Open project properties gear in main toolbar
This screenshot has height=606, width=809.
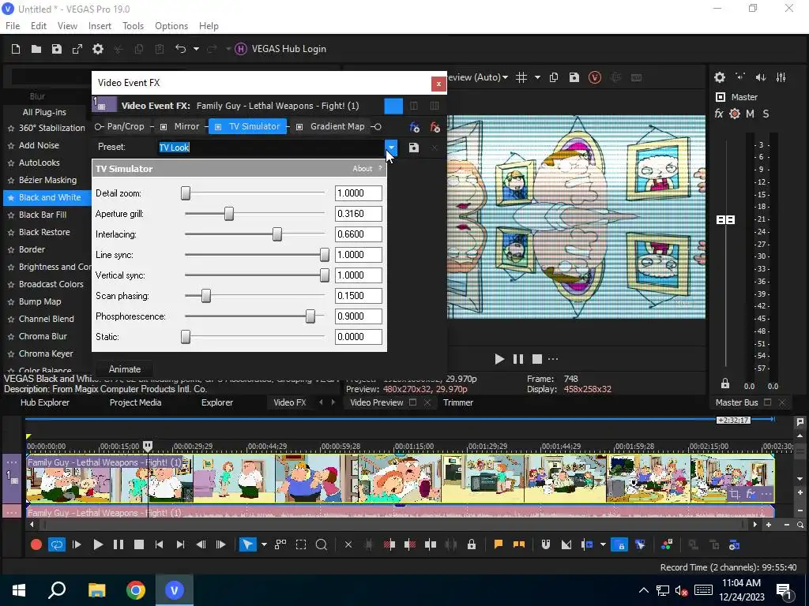97,49
